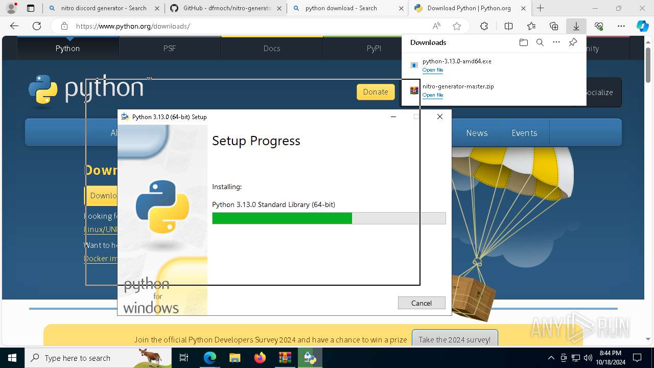Image resolution: width=654 pixels, height=368 pixels.
Task: Open Docs in top navigation
Action: pos(272,48)
